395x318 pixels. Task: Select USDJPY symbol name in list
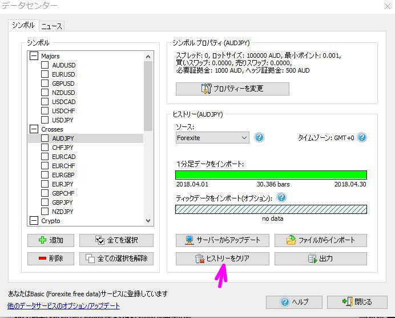[x=63, y=120]
